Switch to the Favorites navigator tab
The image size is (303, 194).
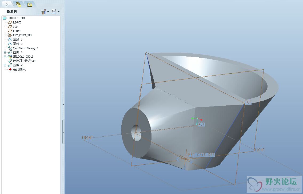pyautogui.click(x=30, y=5)
